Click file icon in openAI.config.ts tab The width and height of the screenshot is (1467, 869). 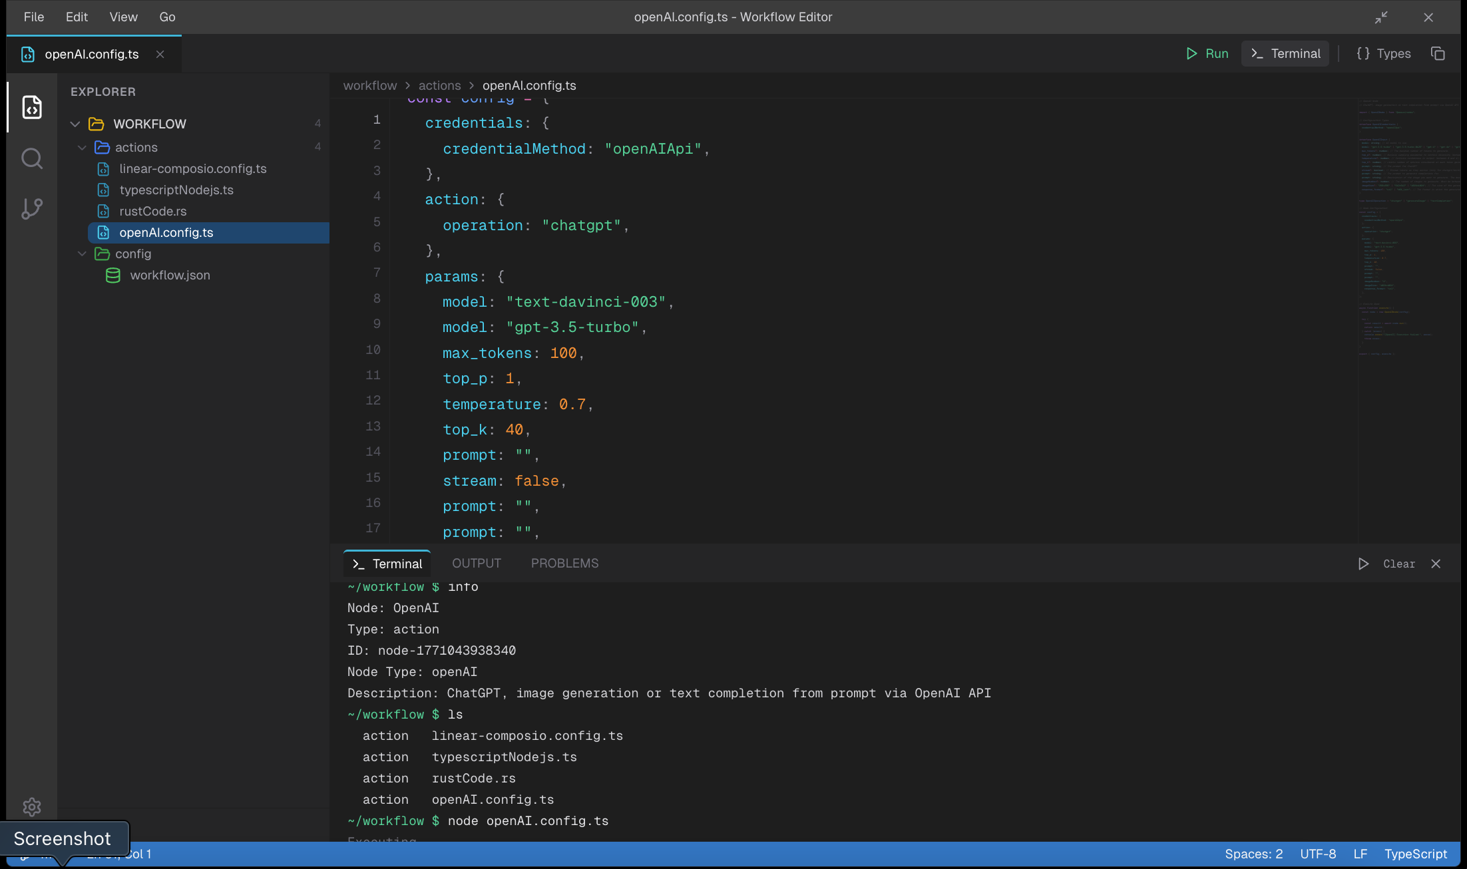28,54
